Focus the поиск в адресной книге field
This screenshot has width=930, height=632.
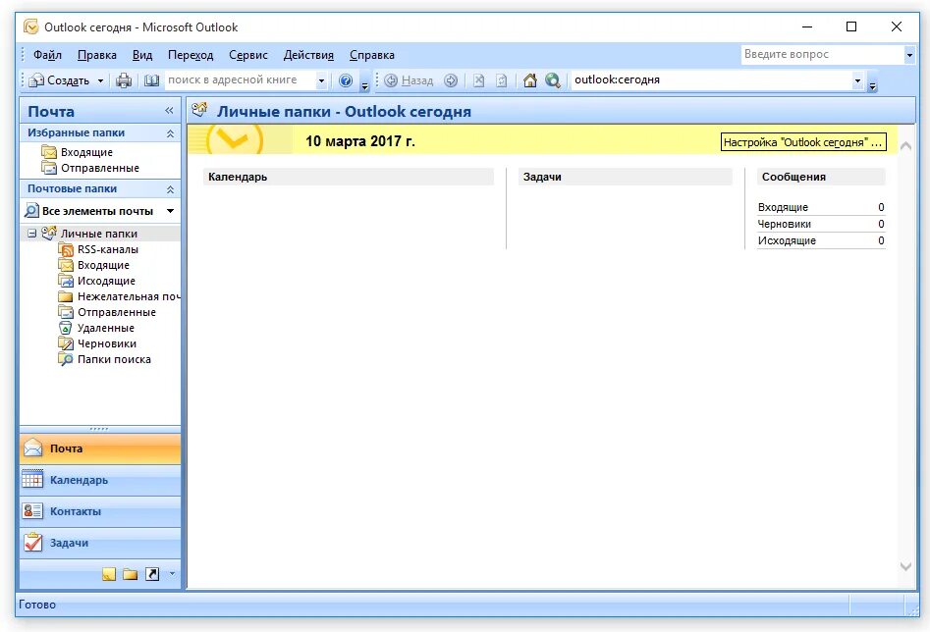pyautogui.click(x=241, y=80)
